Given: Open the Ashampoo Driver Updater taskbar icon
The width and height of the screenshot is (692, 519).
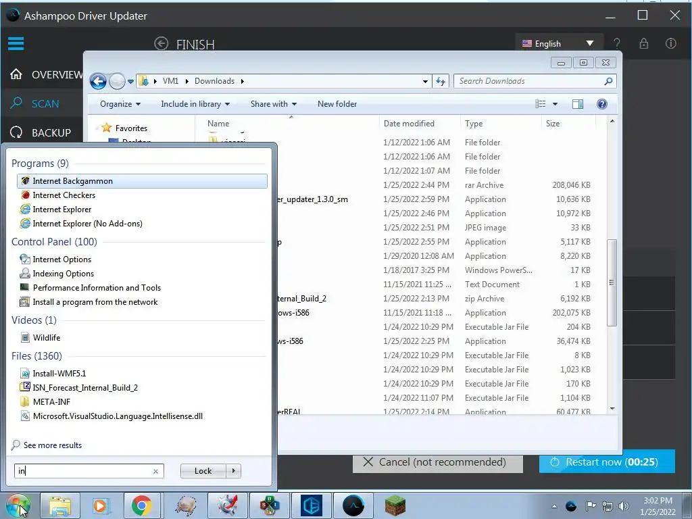Looking at the screenshot, I should [x=353, y=505].
